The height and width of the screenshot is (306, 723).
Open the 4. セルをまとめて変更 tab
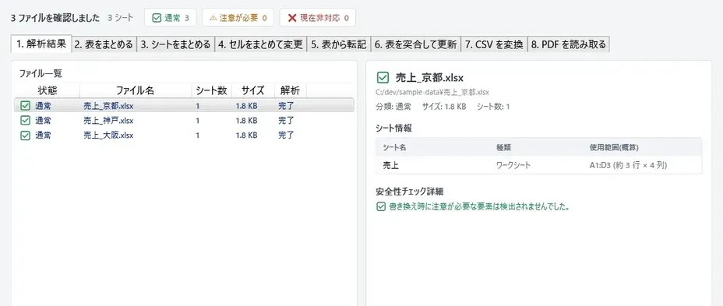[261, 44]
